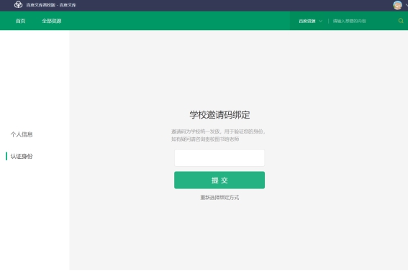
Task: Open the search scope dropdown in search bar
Action: pyautogui.click(x=310, y=21)
